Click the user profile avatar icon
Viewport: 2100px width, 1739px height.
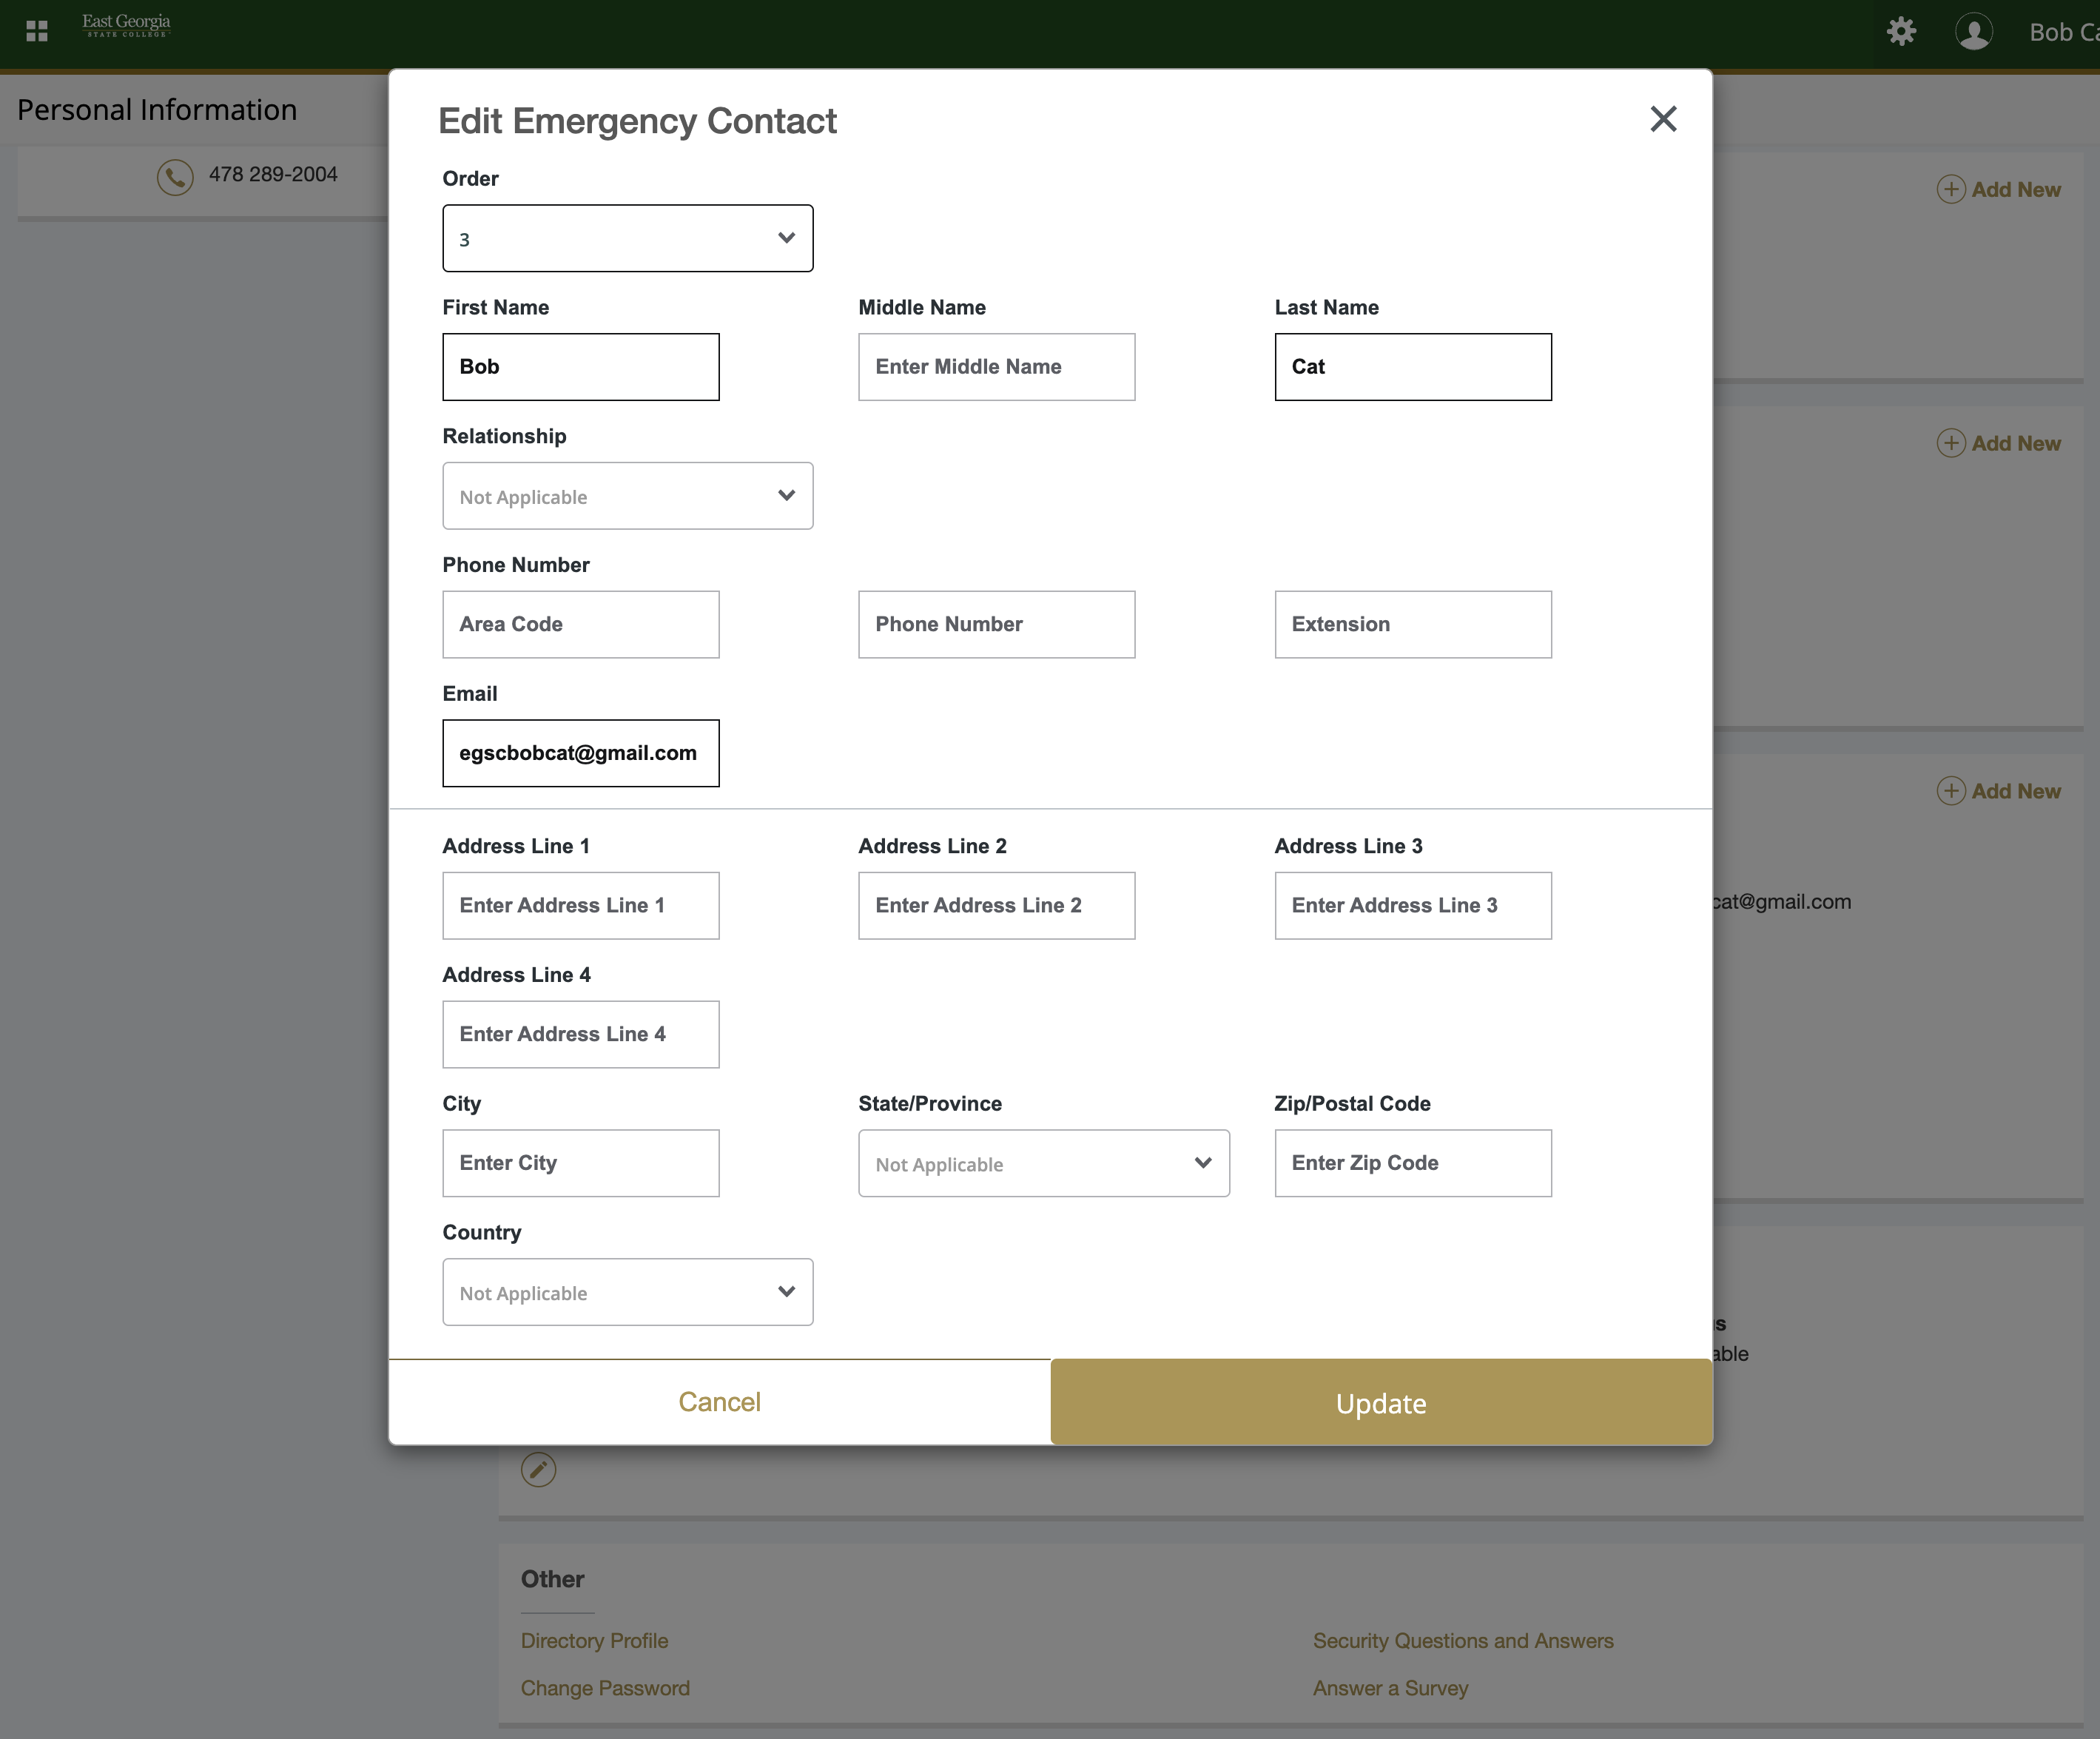point(1973,31)
